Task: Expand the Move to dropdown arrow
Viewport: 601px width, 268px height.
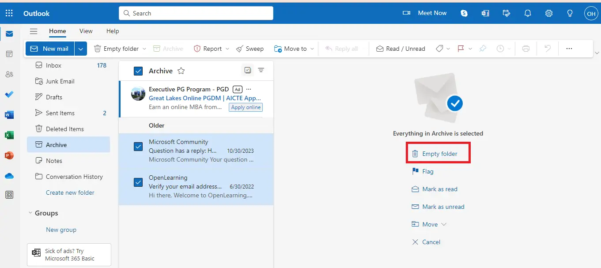Action: pos(312,49)
